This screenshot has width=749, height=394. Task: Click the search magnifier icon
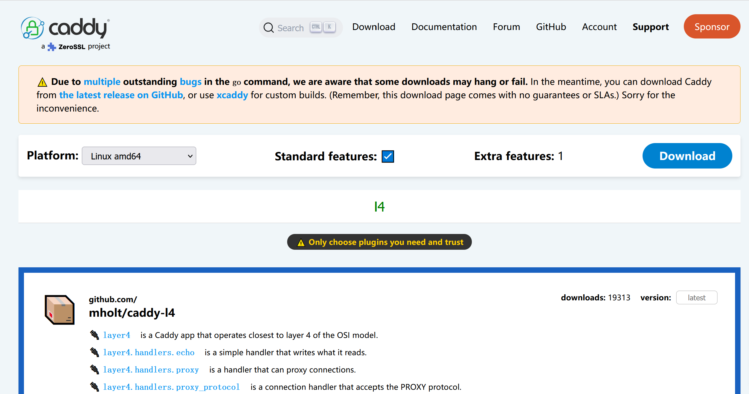tap(268, 28)
